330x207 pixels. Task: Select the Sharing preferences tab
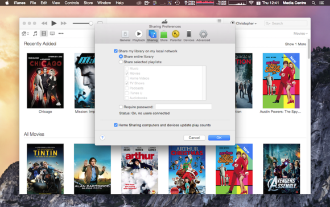tap(152, 36)
